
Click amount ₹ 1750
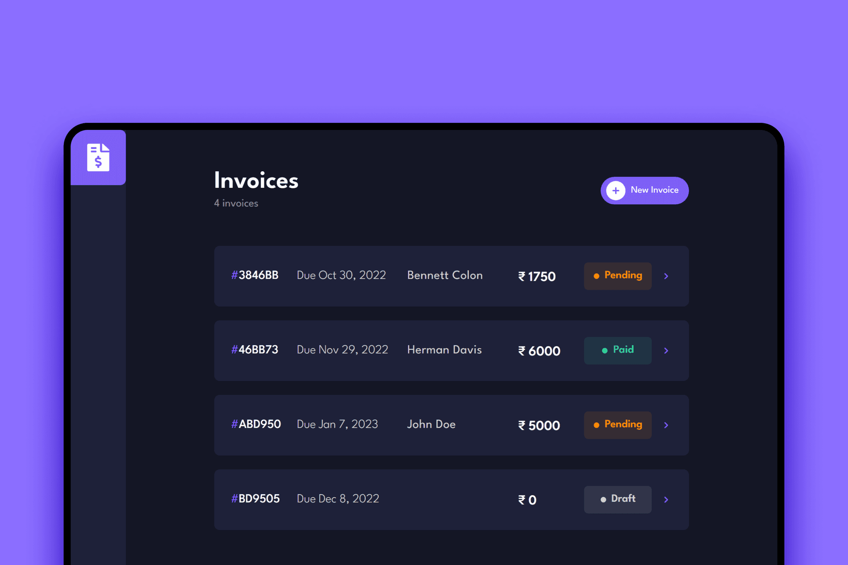[x=537, y=276]
